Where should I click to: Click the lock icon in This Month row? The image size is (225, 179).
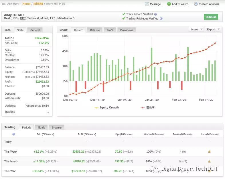(209, 161)
